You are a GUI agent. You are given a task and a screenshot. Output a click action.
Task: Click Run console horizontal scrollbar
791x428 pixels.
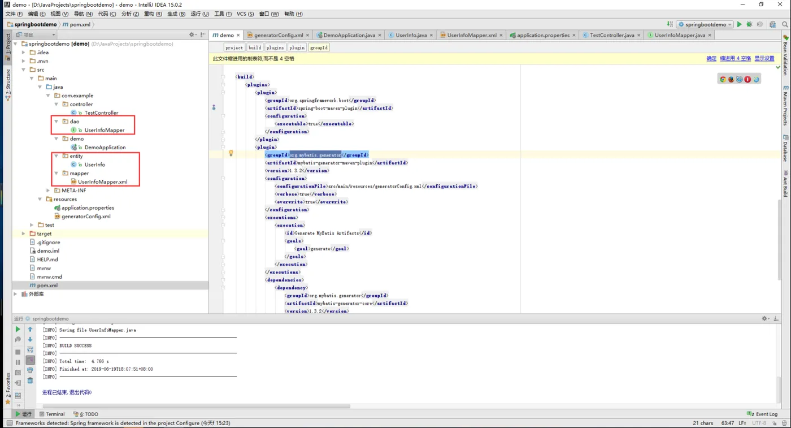tap(196, 406)
